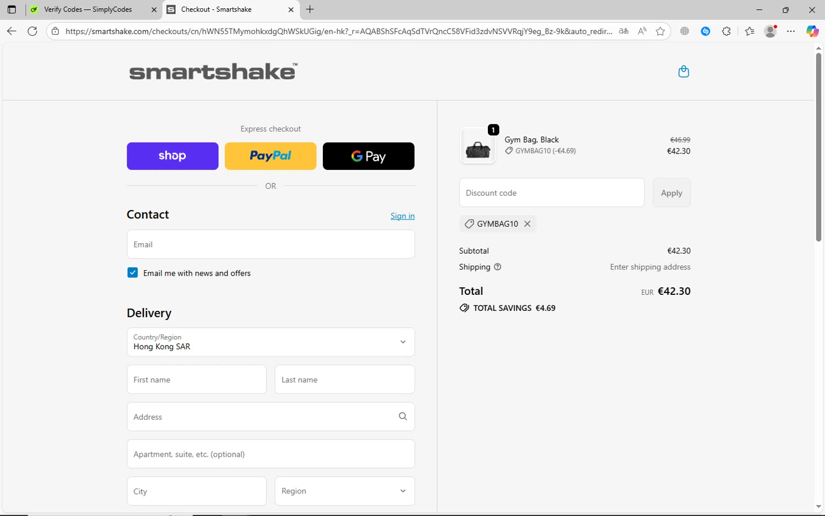Click the Total €42.30 amount
This screenshot has width=825, height=516.
(x=674, y=291)
